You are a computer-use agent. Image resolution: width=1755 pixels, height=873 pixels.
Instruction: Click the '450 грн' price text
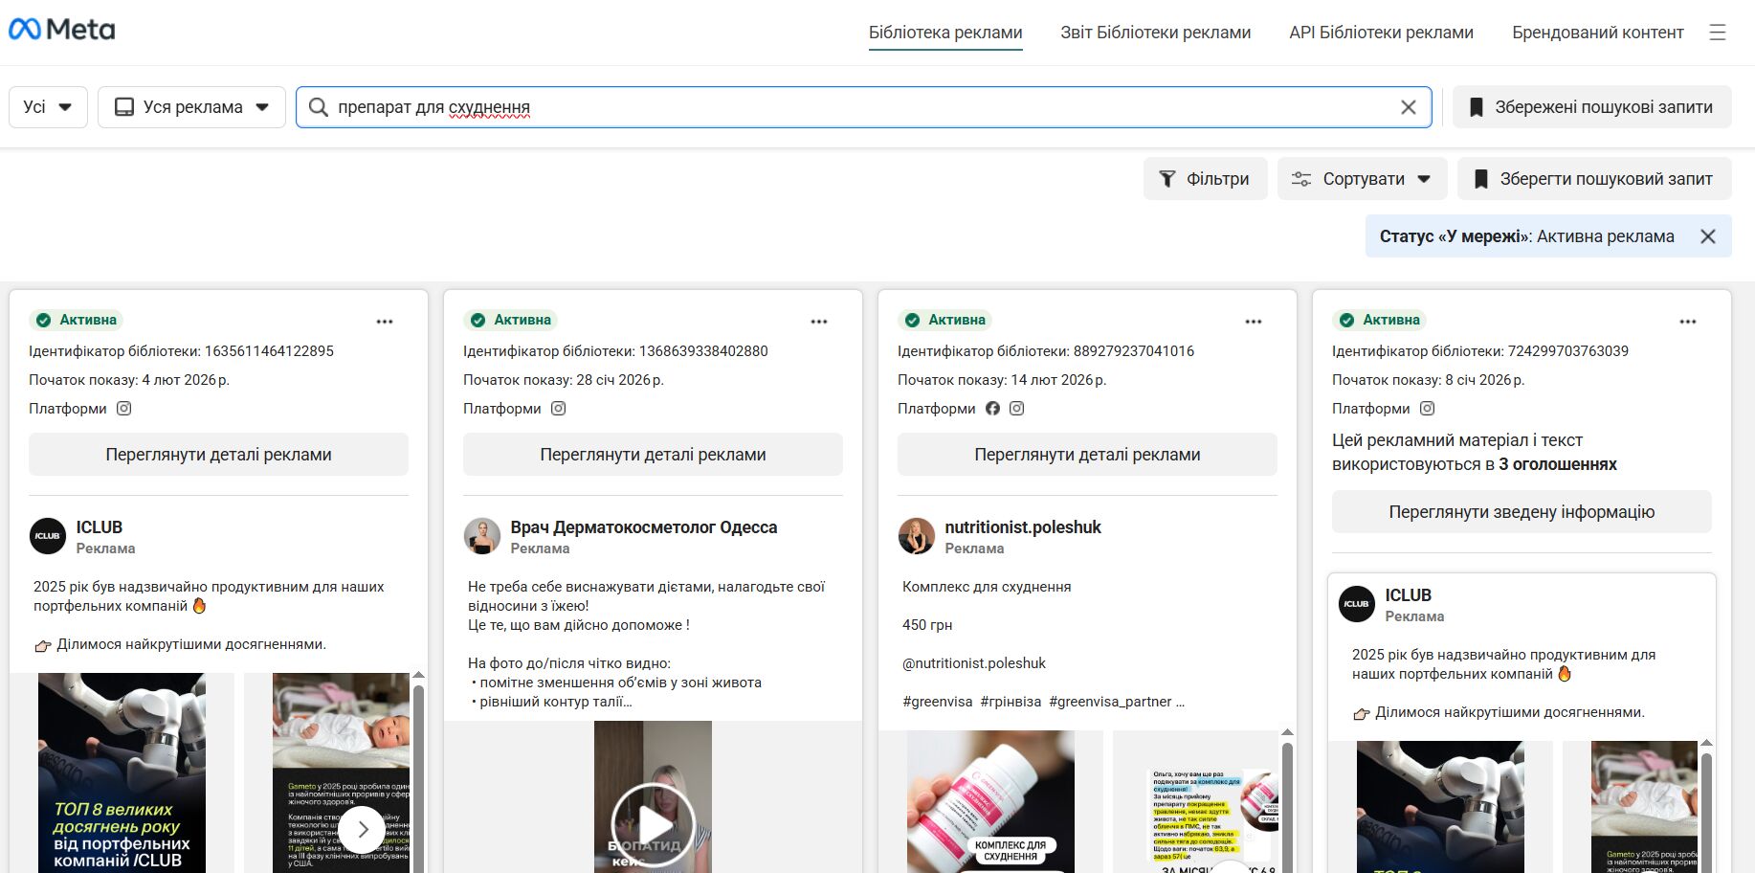click(927, 625)
